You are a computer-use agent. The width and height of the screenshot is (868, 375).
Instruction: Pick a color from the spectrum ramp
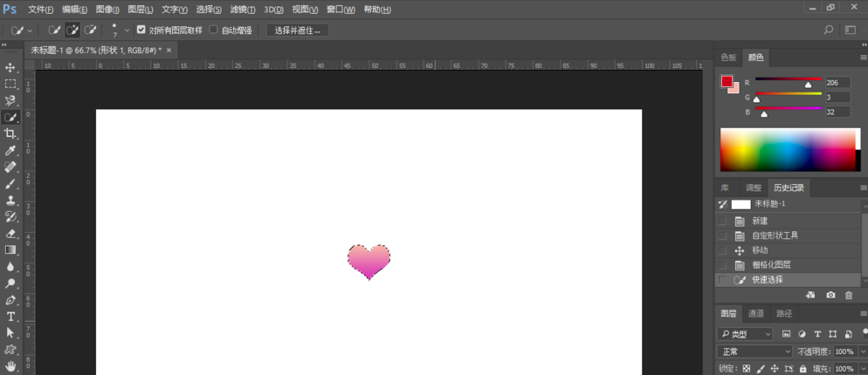[790, 150]
